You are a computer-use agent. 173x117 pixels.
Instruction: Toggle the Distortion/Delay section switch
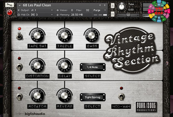[19, 67]
